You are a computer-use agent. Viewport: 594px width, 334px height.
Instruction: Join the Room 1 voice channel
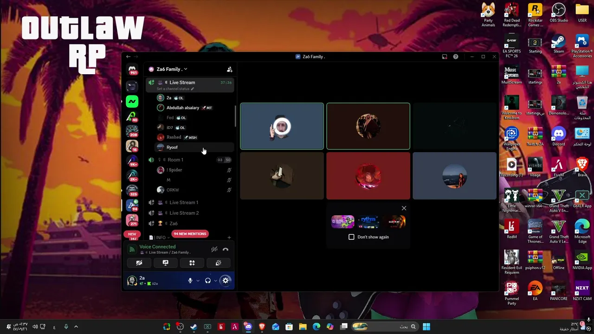(189, 160)
